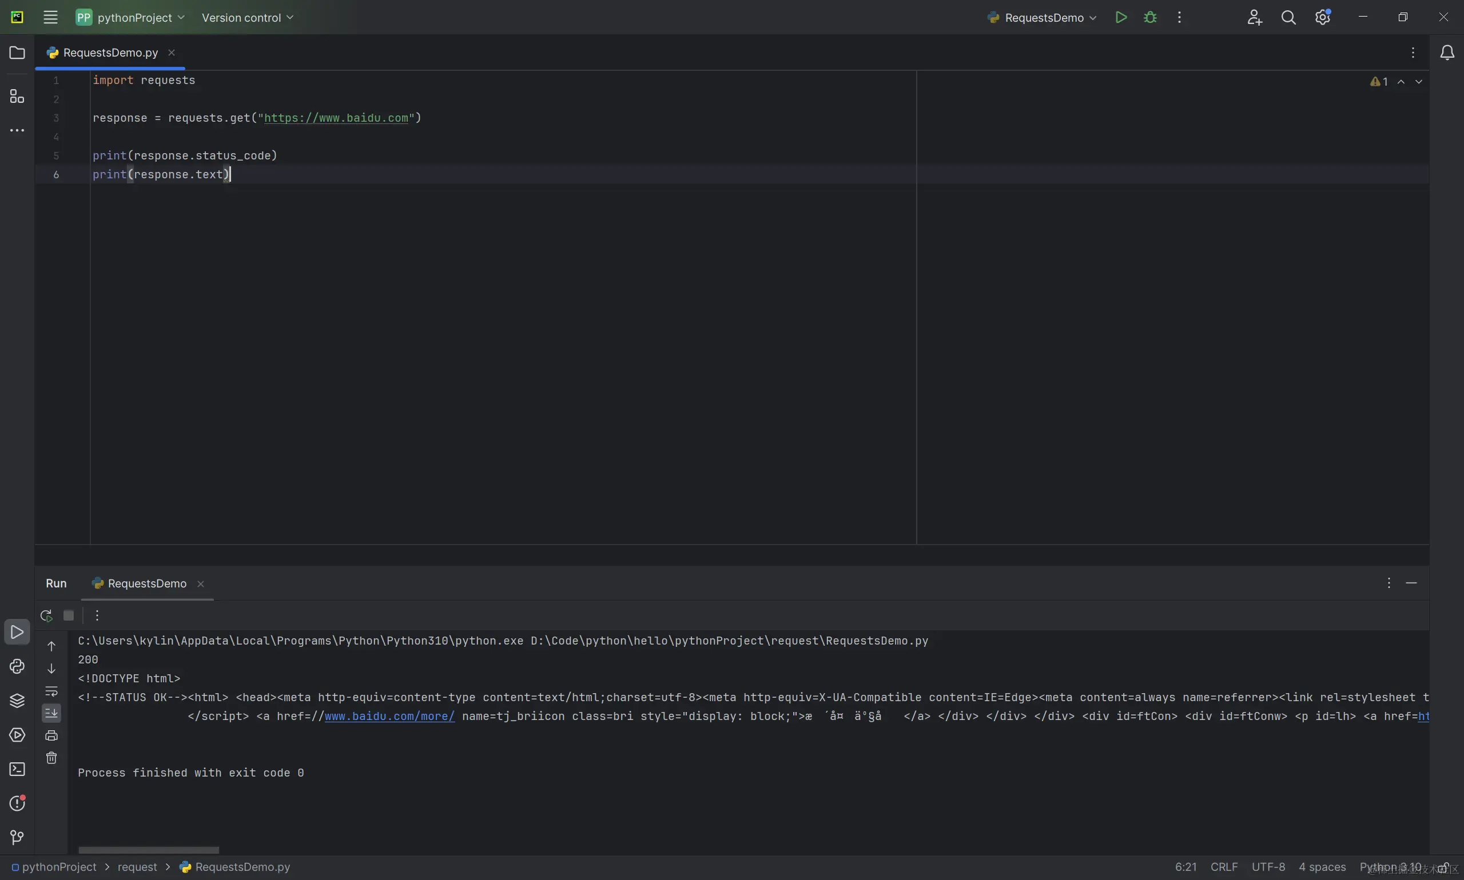Open editor tab options menu
1464x880 pixels.
tap(1413, 53)
